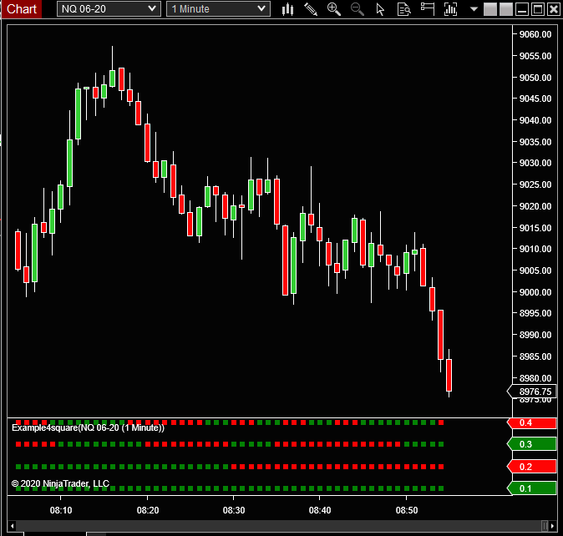
Task: Select the tallest red candle near 08:36
Action: [x=285, y=260]
